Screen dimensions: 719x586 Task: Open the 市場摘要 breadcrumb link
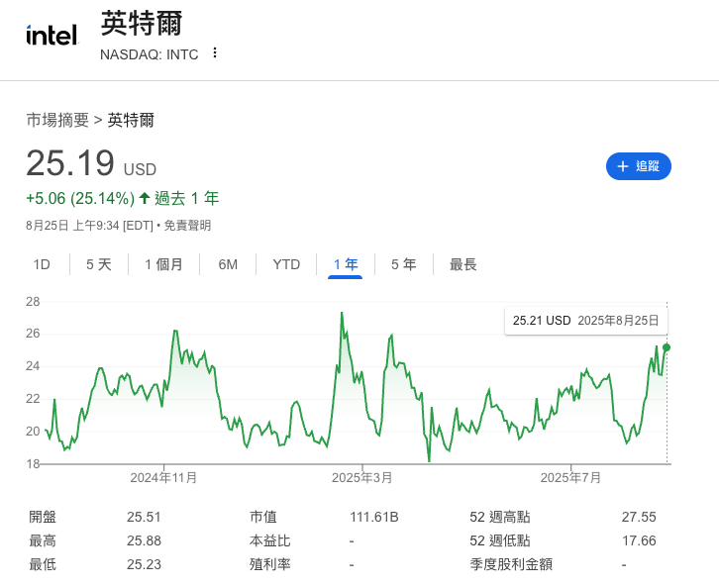pyautogui.click(x=57, y=120)
